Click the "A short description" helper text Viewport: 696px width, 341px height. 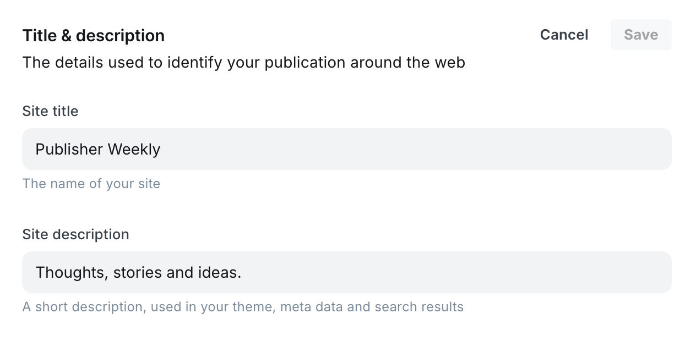tap(242, 307)
